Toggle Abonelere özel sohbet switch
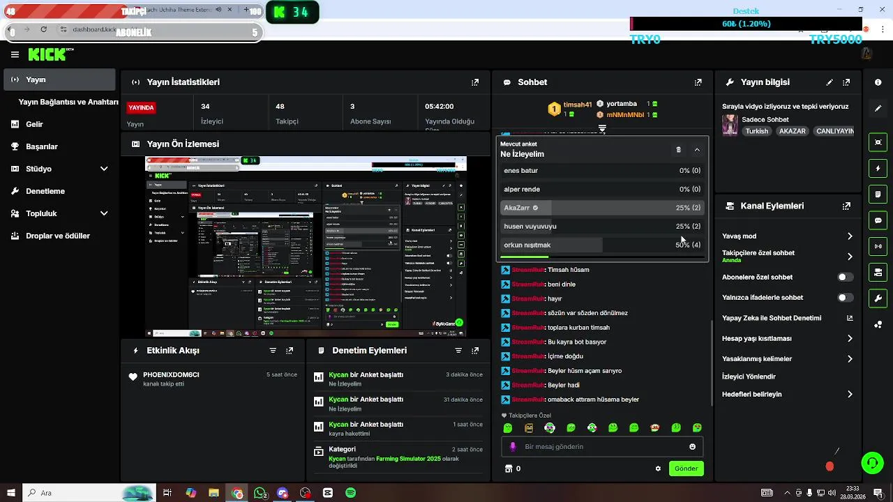The height and width of the screenshot is (502, 893). click(x=845, y=277)
